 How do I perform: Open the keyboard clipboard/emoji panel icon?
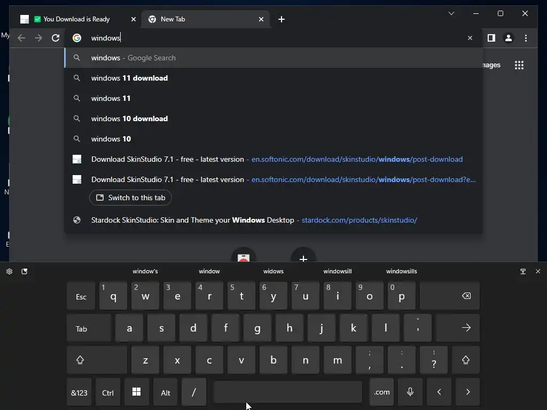point(25,271)
